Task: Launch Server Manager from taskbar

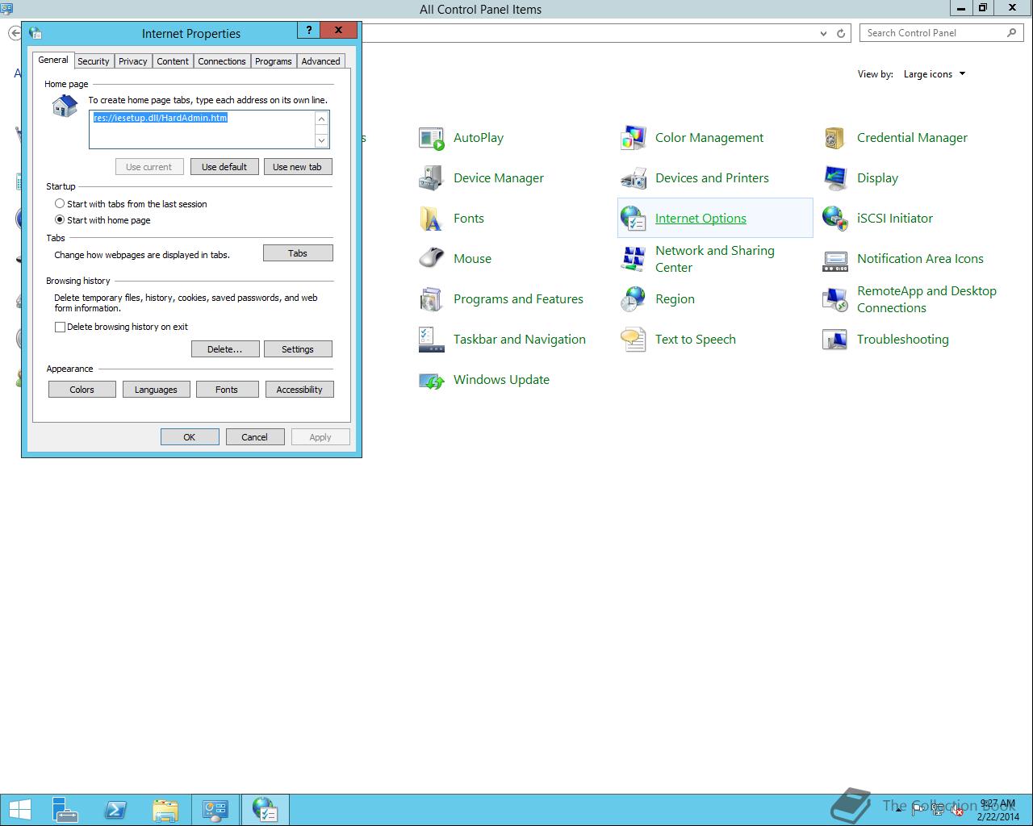Action: coord(65,810)
